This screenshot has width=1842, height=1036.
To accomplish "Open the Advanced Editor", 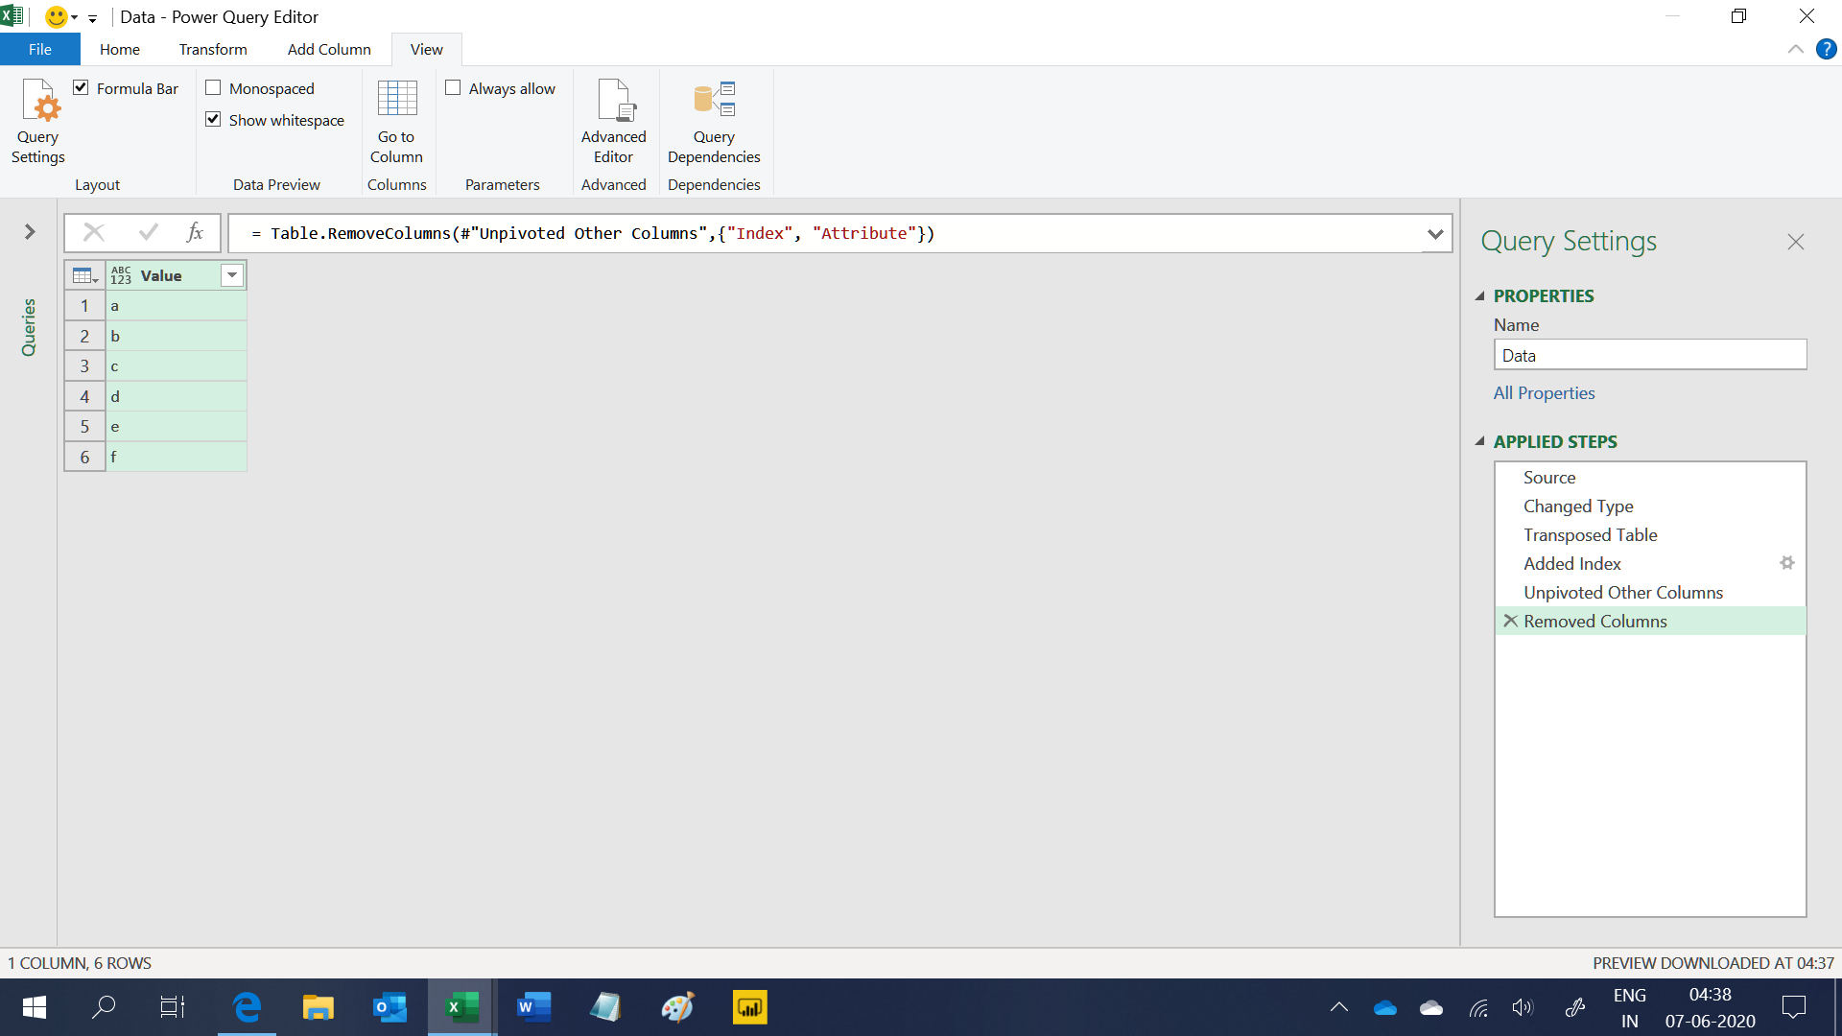I will click(614, 121).
